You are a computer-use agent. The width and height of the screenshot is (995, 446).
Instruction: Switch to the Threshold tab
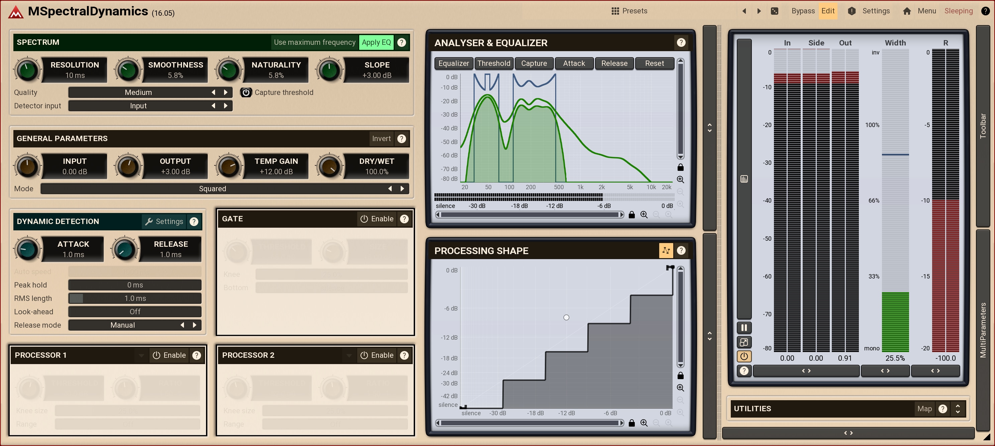pyautogui.click(x=494, y=64)
